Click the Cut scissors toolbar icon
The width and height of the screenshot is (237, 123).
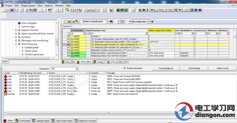(x=27, y=10)
